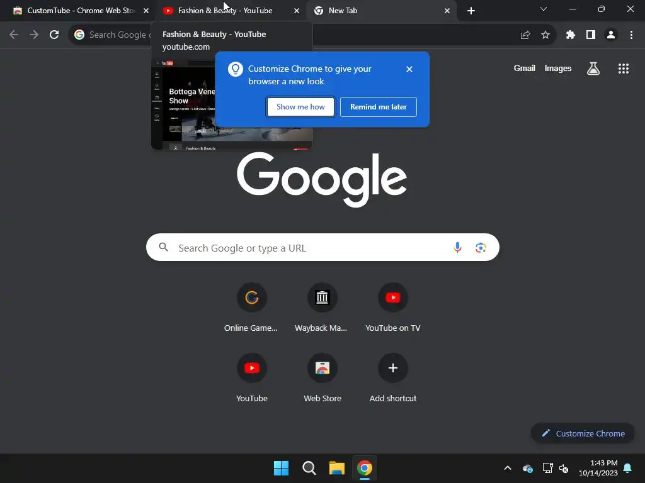
Task: Click the Show me how button
Action: point(300,107)
